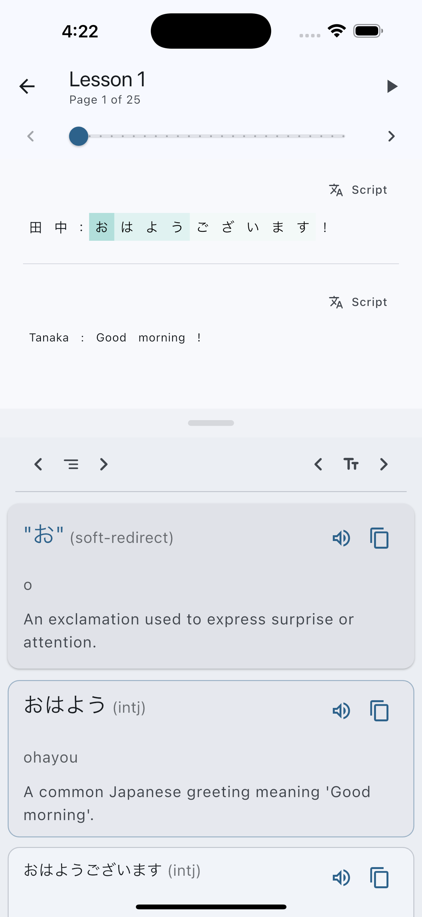Play audio for おはよう entry
Screen dimensions: 422x917
(x=341, y=711)
